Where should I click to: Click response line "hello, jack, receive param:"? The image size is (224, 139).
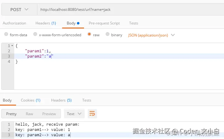pyautogui.click(x=47, y=124)
